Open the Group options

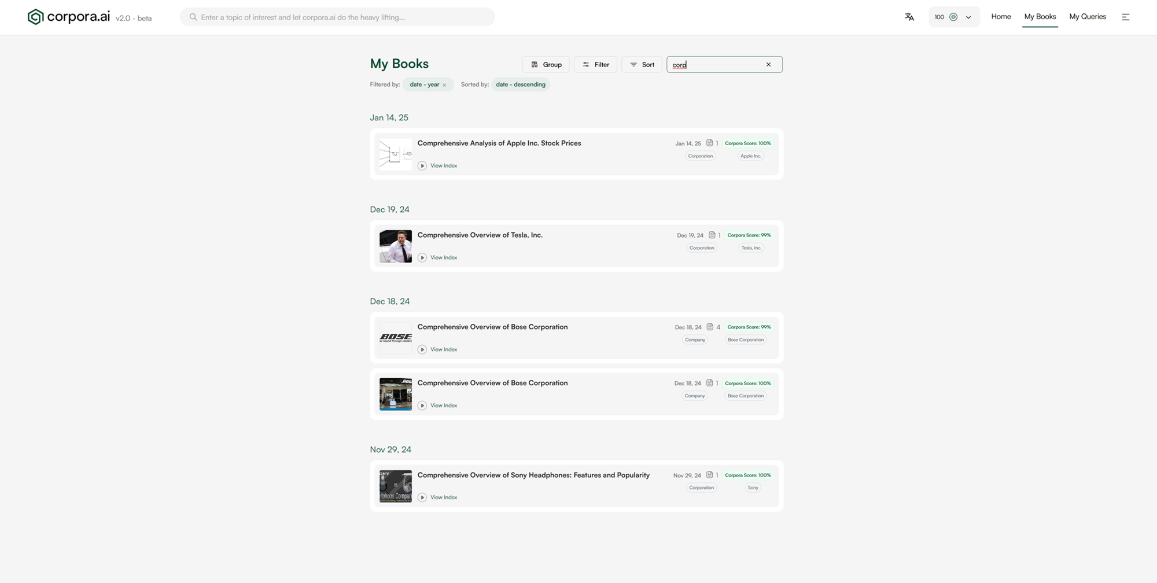coord(546,64)
